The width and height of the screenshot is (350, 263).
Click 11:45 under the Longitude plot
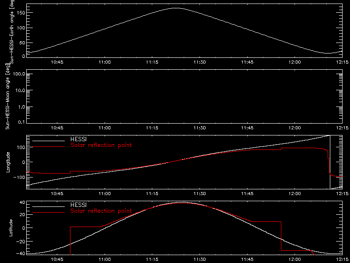point(247,193)
